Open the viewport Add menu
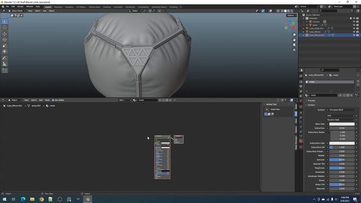This screenshot has height=203, width=361. 45,11
